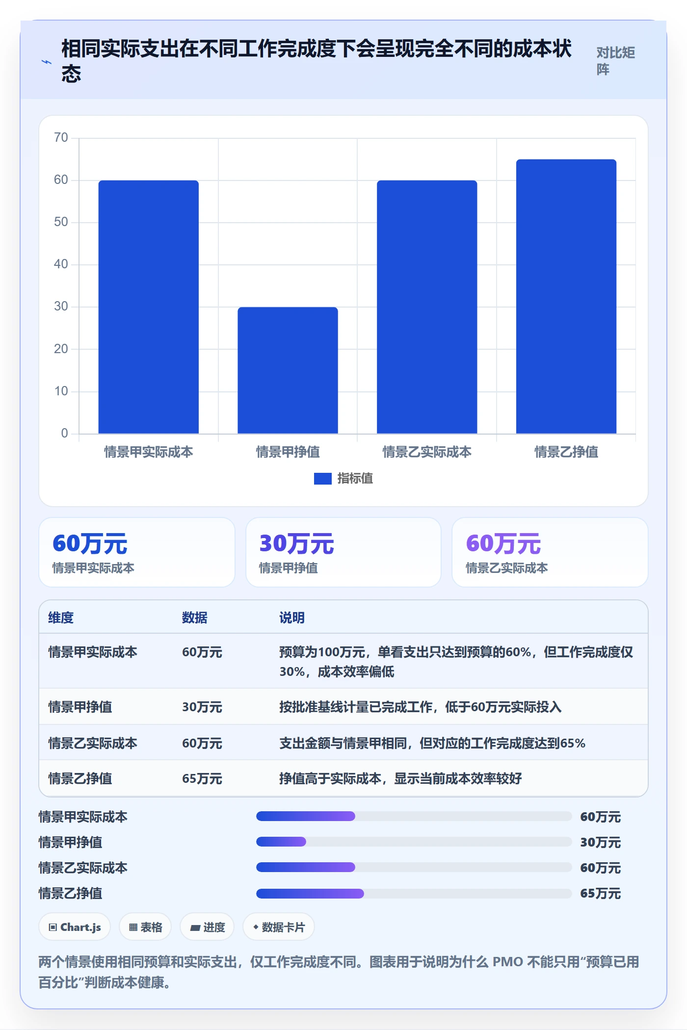The width and height of the screenshot is (687, 1030).
Task: Click the 情景甲实际成本 cell in table
Action: pyautogui.click(x=93, y=652)
